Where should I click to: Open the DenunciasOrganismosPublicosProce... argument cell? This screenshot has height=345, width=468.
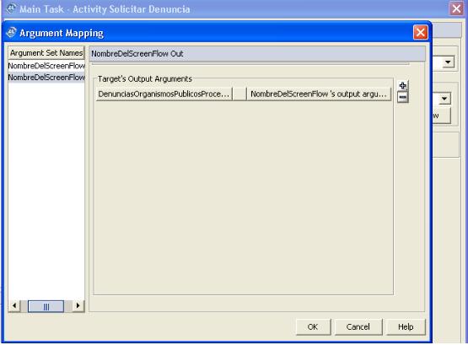(x=164, y=94)
